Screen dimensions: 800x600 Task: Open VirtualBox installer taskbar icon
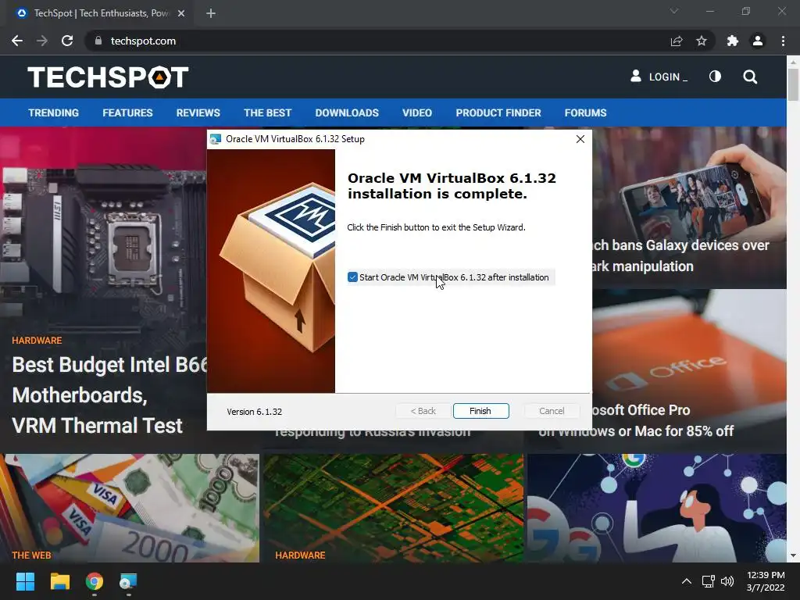(128, 581)
